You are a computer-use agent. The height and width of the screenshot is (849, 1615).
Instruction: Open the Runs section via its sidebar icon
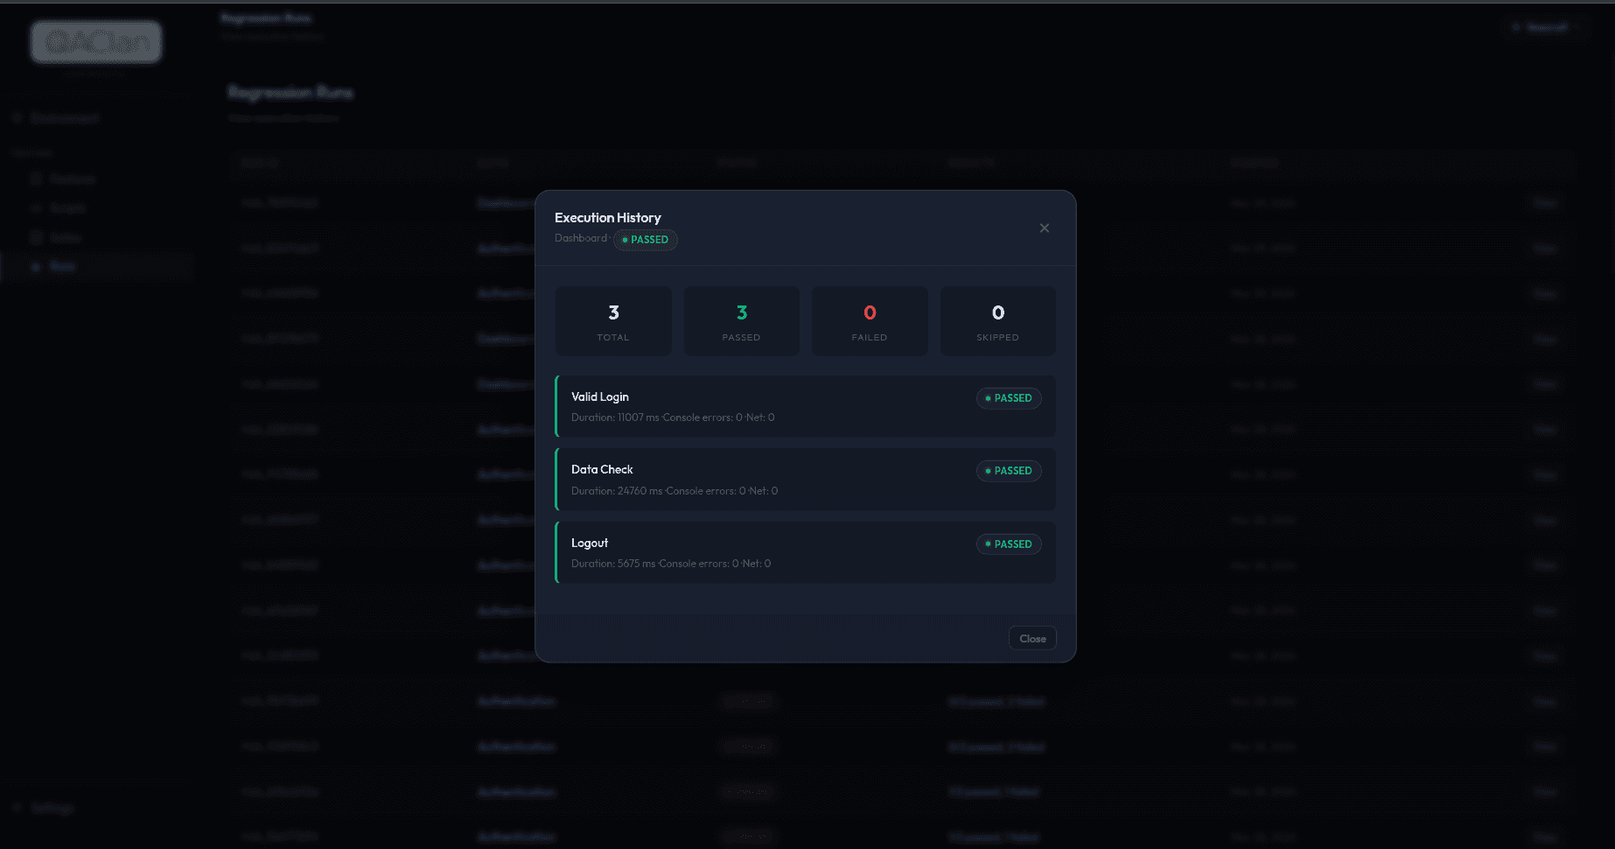click(x=37, y=266)
